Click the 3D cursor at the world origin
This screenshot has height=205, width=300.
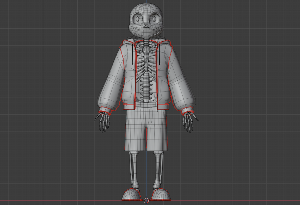click(146, 201)
